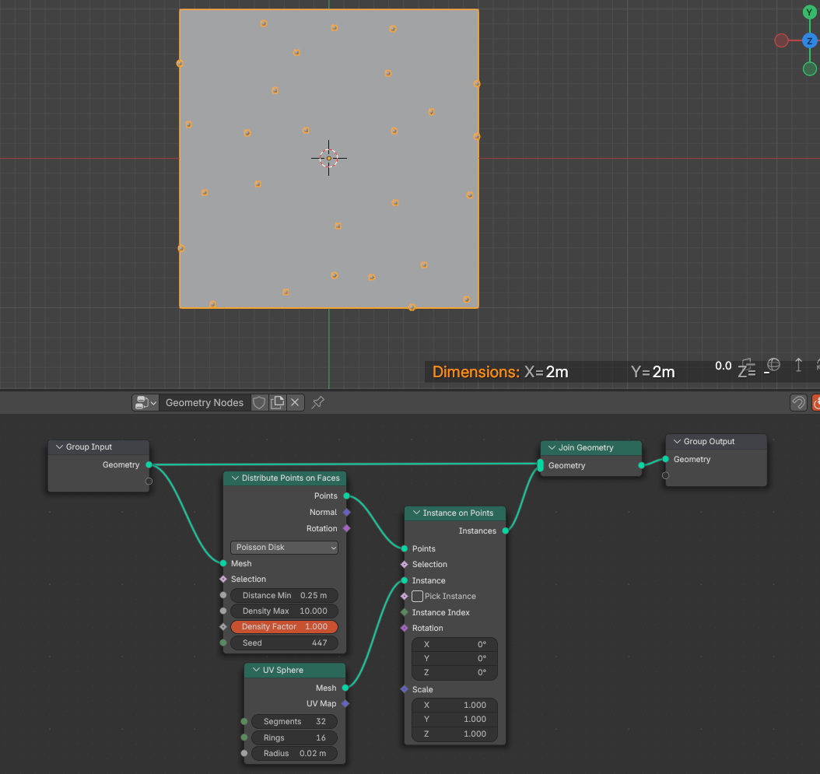The height and width of the screenshot is (774, 820).
Task: Select the Join Geometry node title
Action: click(x=586, y=447)
